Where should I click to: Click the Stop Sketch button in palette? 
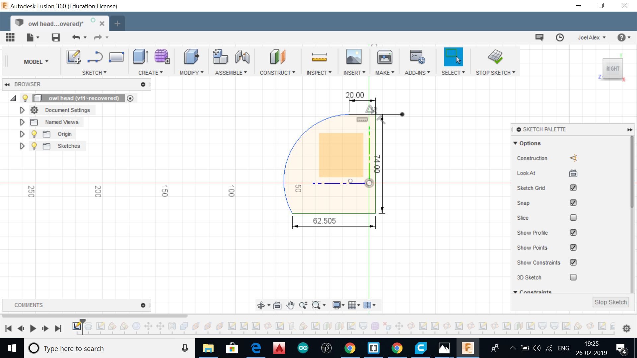[610, 302]
